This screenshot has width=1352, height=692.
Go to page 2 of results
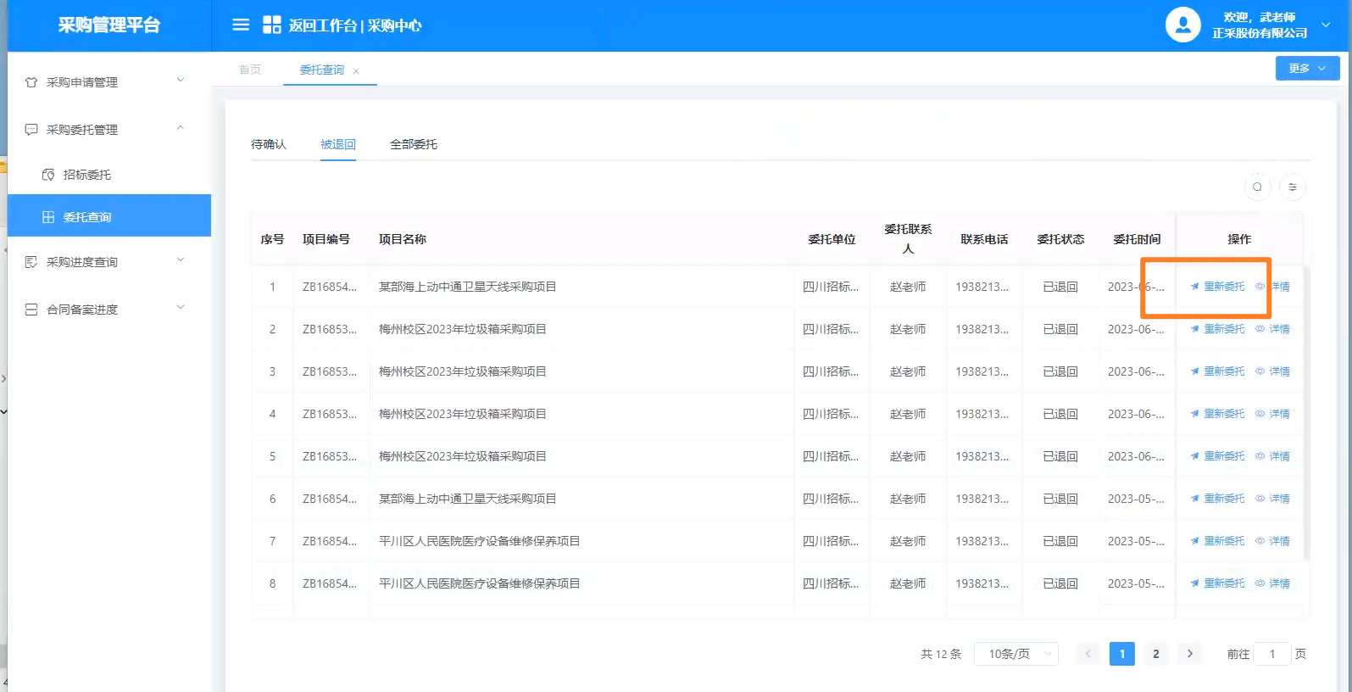pos(1155,654)
